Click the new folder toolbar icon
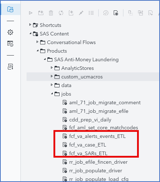Screen dimensions: 160x182 pos(41,13)
